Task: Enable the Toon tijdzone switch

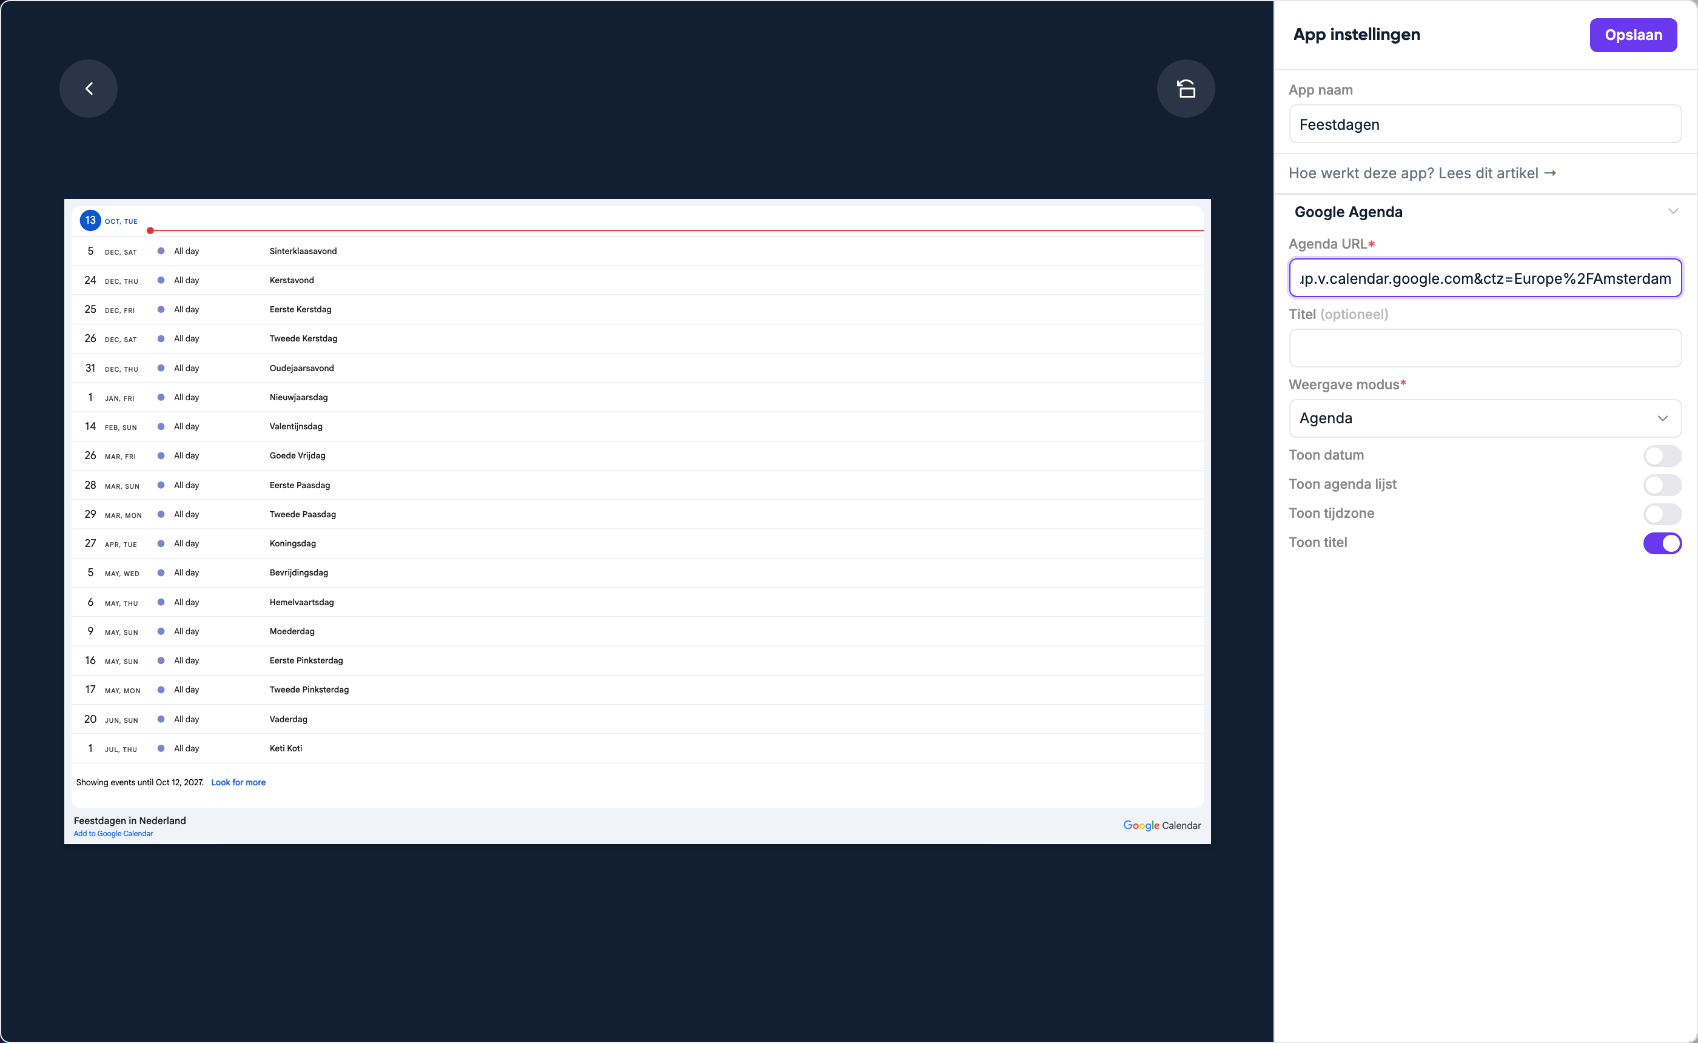Action: (1662, 513)
